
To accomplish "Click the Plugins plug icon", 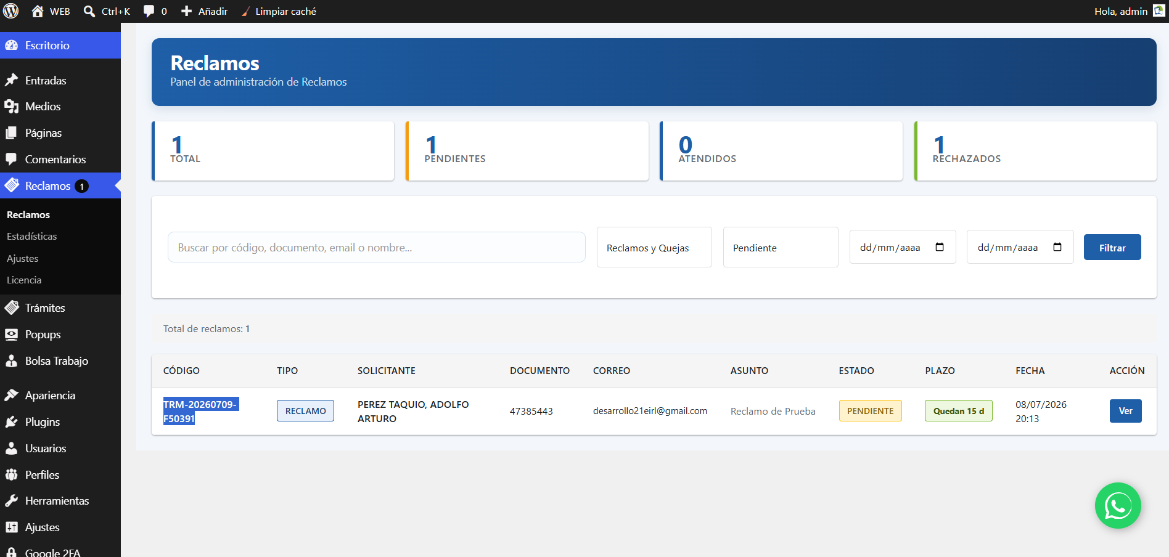I will (x=12, y=421).
